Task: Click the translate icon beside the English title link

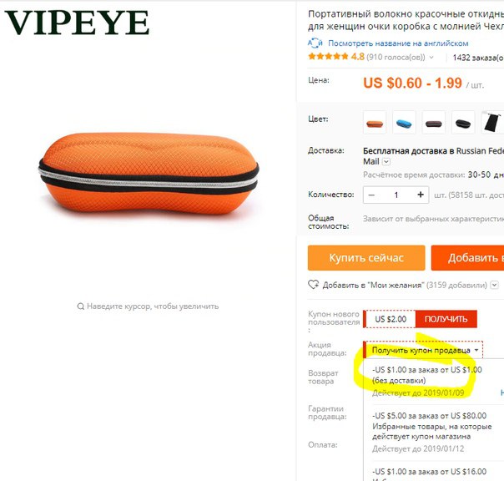Action: [x=315, y=43]
